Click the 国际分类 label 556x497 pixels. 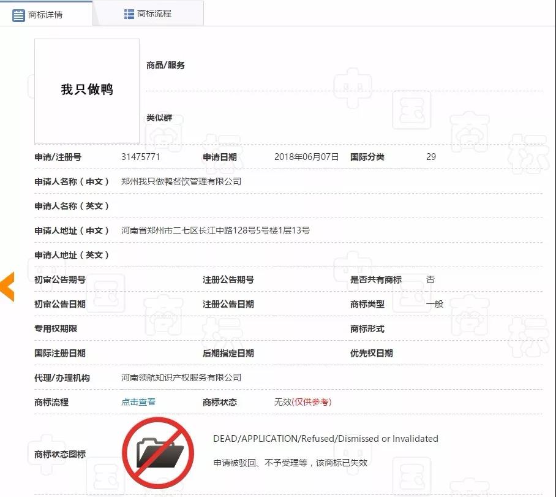point(367,157)
